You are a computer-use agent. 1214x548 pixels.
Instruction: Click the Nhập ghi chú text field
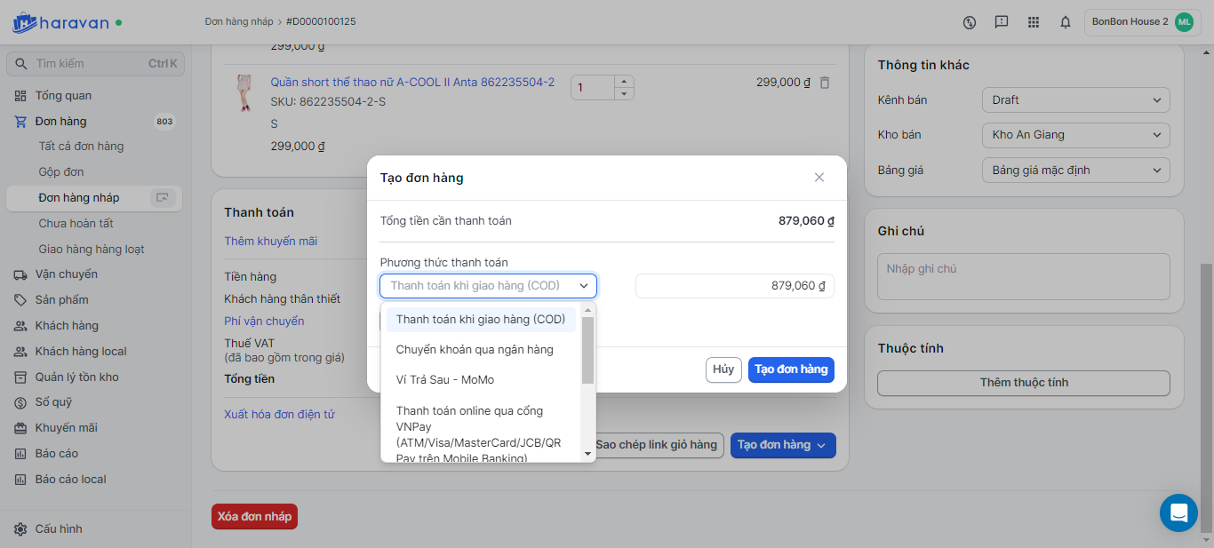coord(1023,276)
